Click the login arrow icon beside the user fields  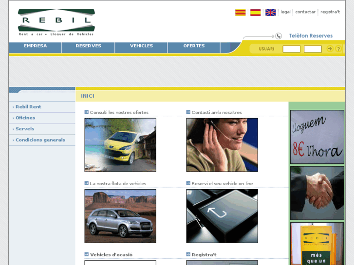coord(330,49)
